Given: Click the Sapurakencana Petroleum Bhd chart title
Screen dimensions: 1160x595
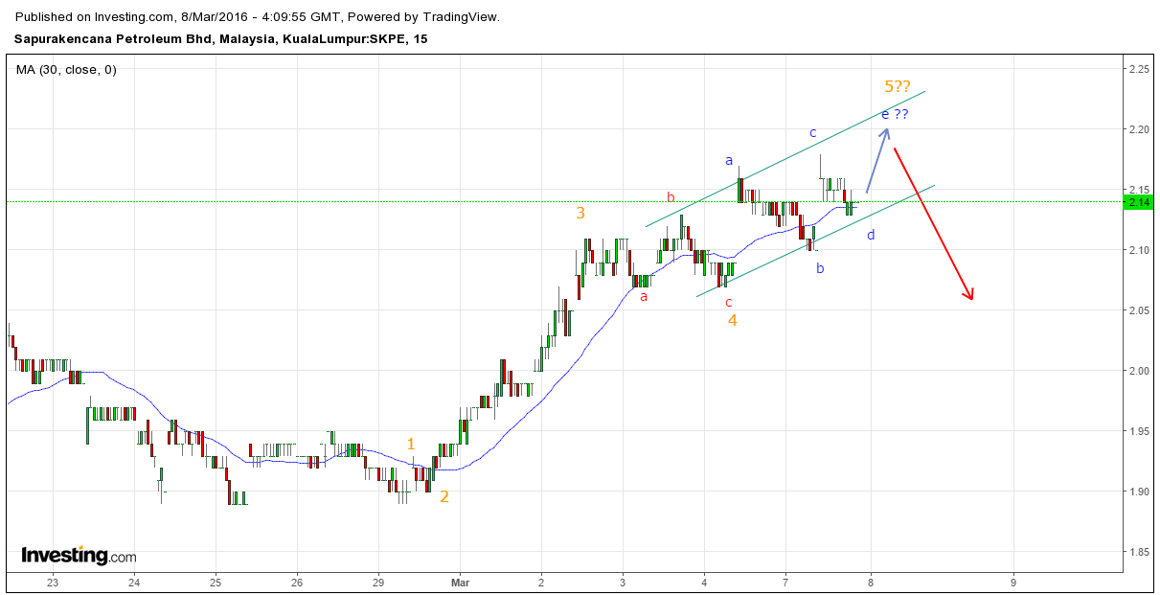Looking at the screenshot, I should (x=221, y=39).
